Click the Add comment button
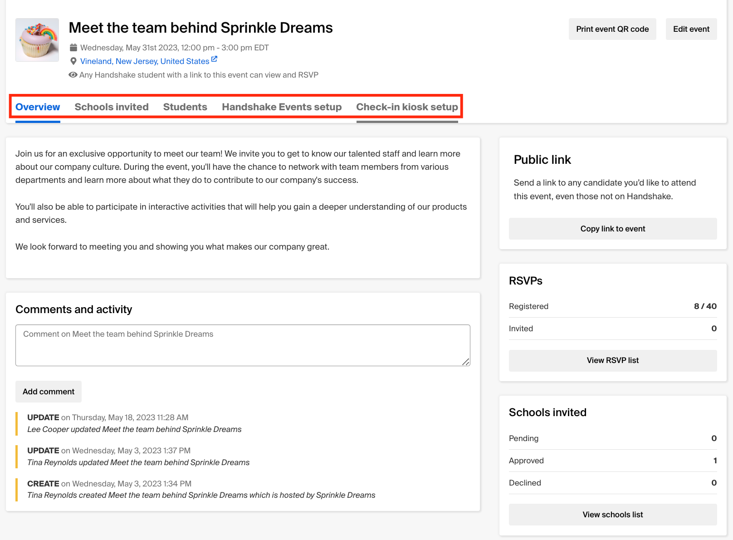 coord(49,392)
